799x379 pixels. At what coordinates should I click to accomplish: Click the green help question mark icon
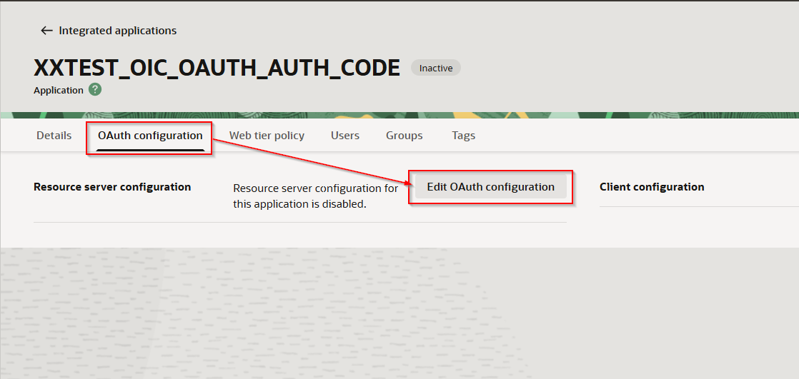[x=95, y=90]
